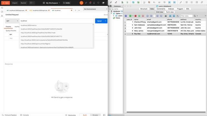The image size is (207, 116).
Task: Insert new row with green plus icon
Action: tap(130, 16)
